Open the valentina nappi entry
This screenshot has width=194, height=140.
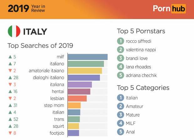(141, 50)
